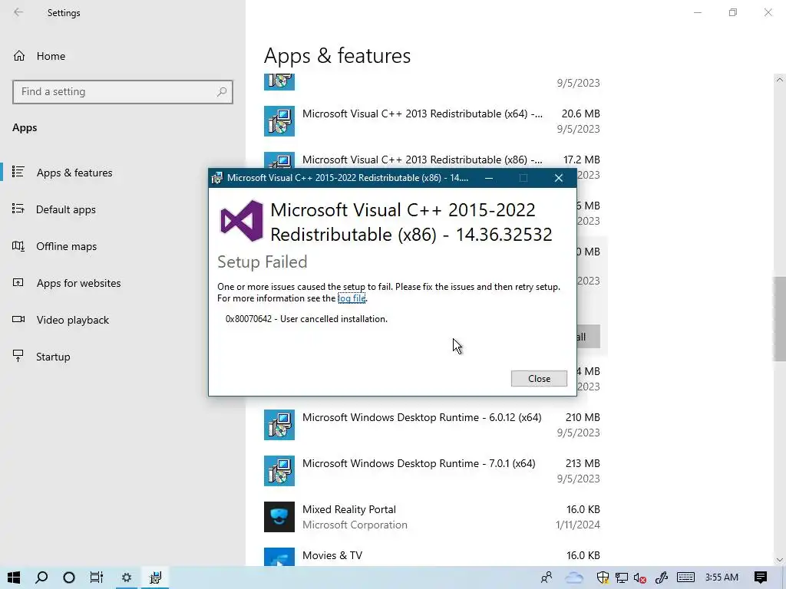Click the Movies & TV app icon
This screenshot has width=786, height=589.
[x=279, y=557]
